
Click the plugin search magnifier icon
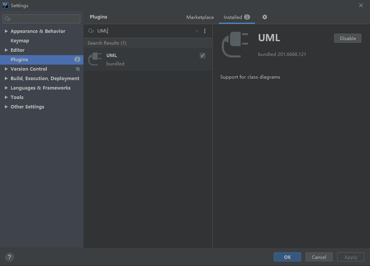91,31
